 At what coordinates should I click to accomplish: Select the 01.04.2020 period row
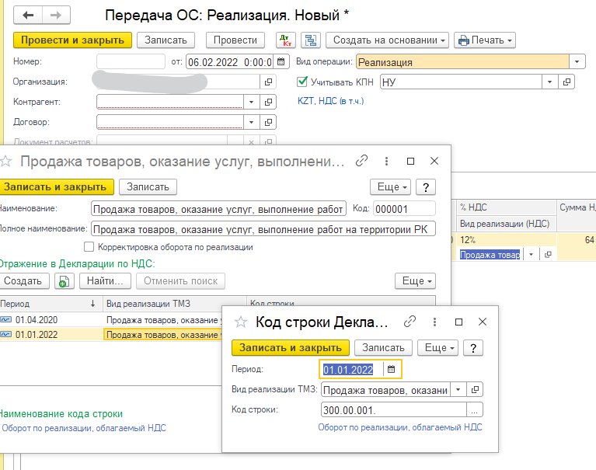37,319
